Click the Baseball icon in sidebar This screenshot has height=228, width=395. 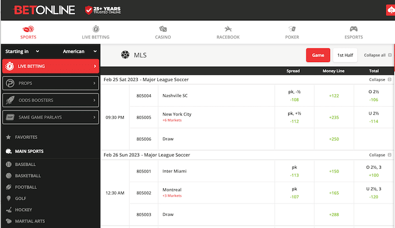9,165
